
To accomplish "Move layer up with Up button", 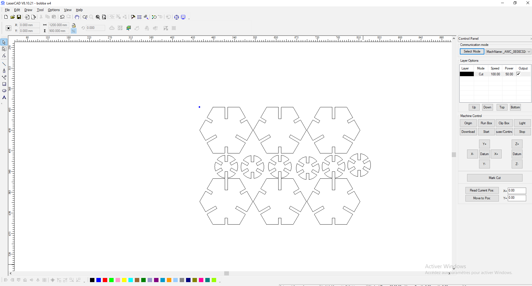I will (x=474, y=107).
